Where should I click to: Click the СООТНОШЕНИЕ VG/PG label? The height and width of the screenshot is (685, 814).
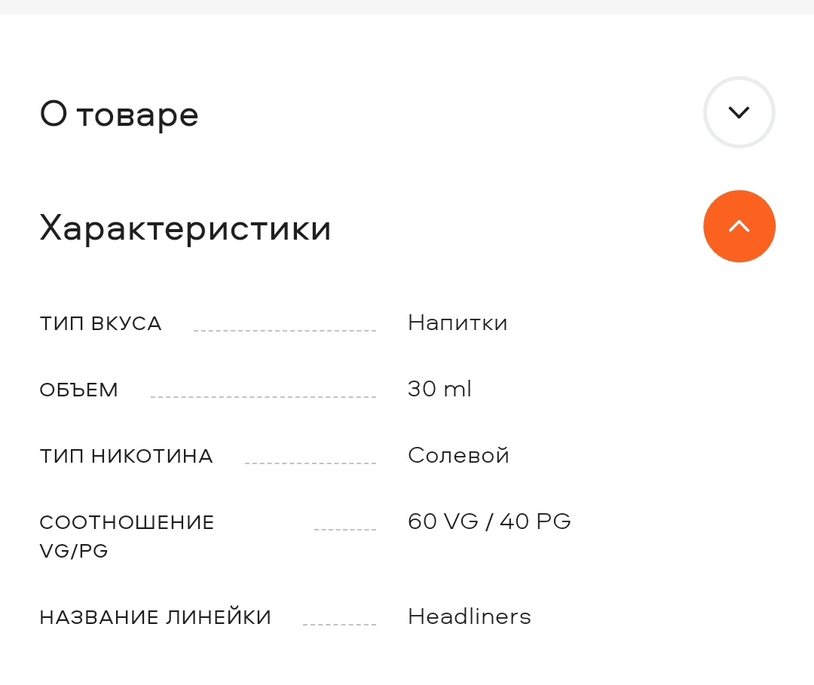click(x=127, y=536)
